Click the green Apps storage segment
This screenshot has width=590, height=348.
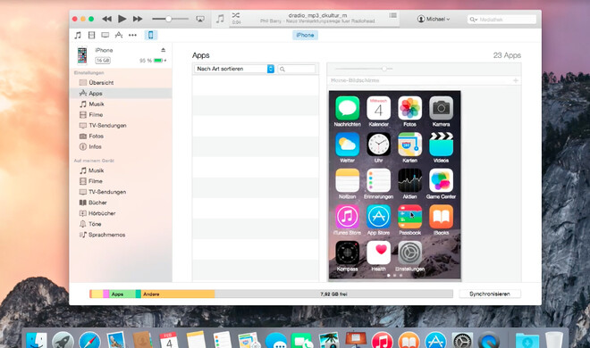(122, 294)
